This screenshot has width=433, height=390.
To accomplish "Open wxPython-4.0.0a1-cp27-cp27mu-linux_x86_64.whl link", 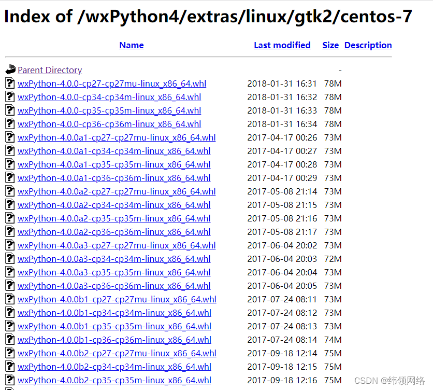I will [x=117, y=137].
